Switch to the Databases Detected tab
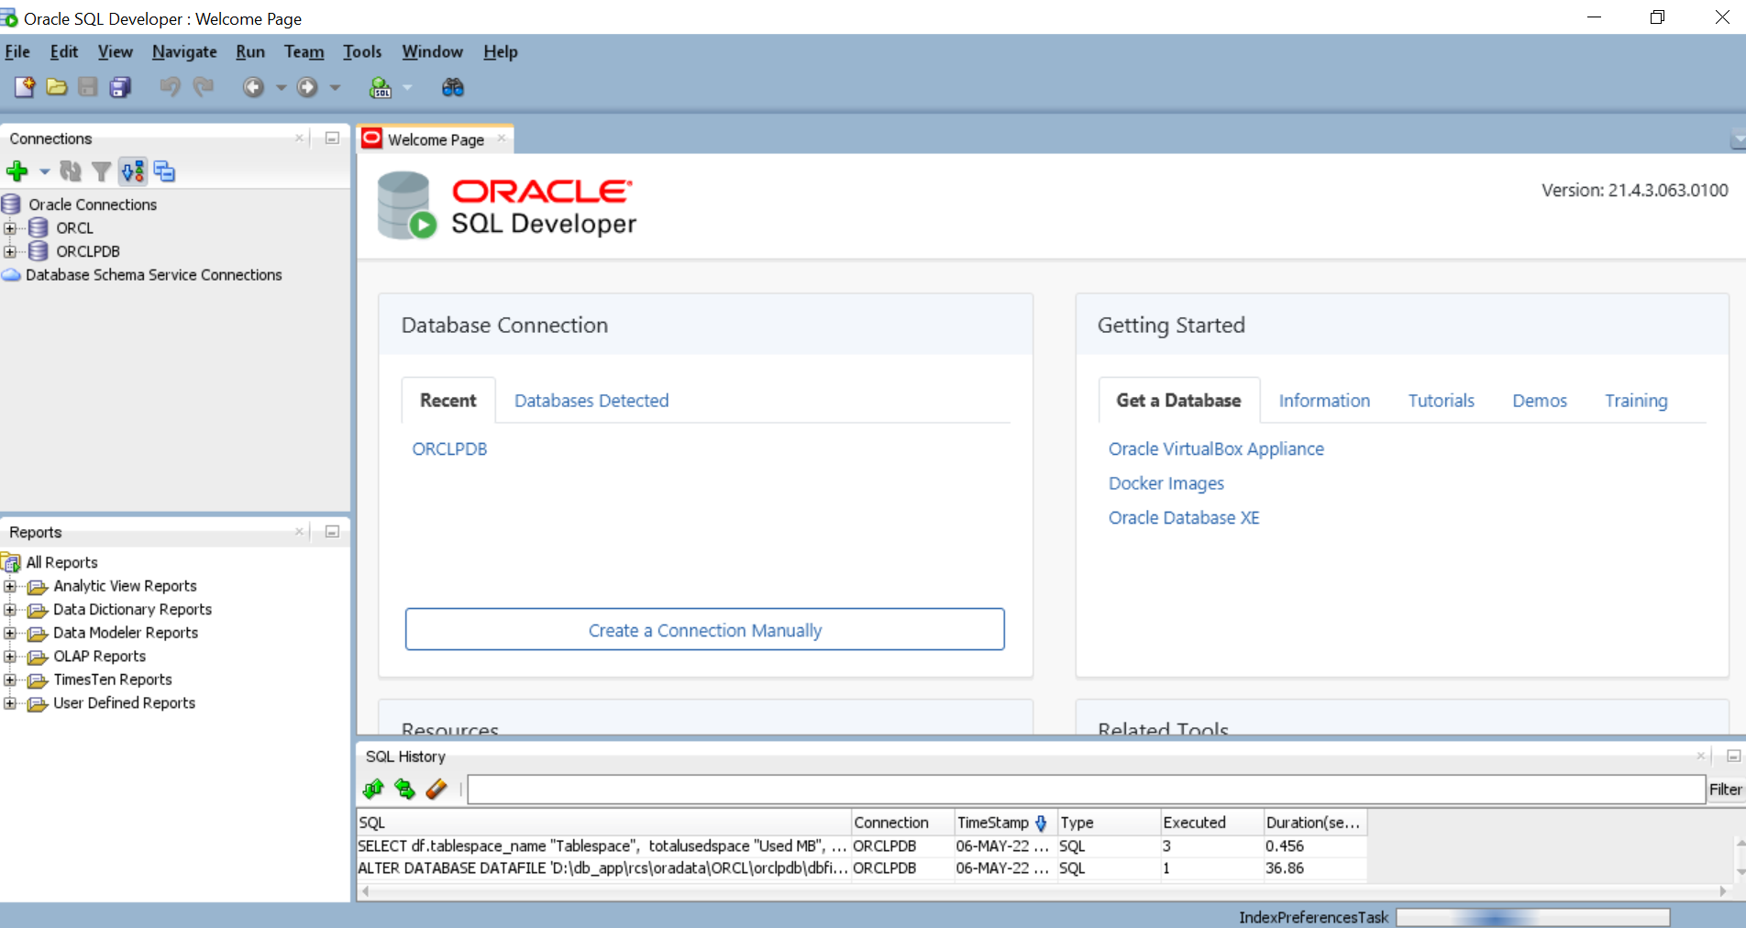This screenshot has height=928, width=1746. click(x=591, y=401)
